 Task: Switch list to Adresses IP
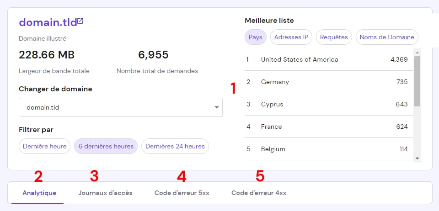click(291, 37)
